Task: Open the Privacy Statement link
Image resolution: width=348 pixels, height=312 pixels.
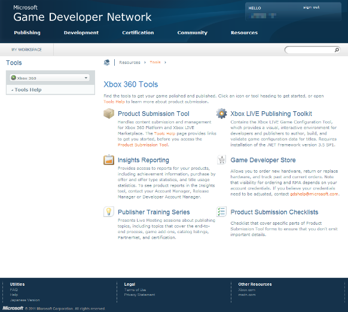Action: pyautogui.click(x=139, y=295)
